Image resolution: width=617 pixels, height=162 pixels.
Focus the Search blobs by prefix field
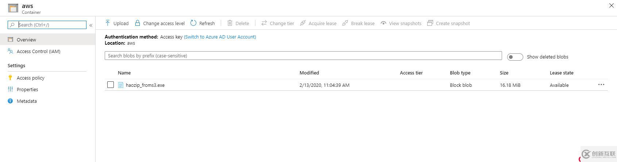tap(303, 56)
